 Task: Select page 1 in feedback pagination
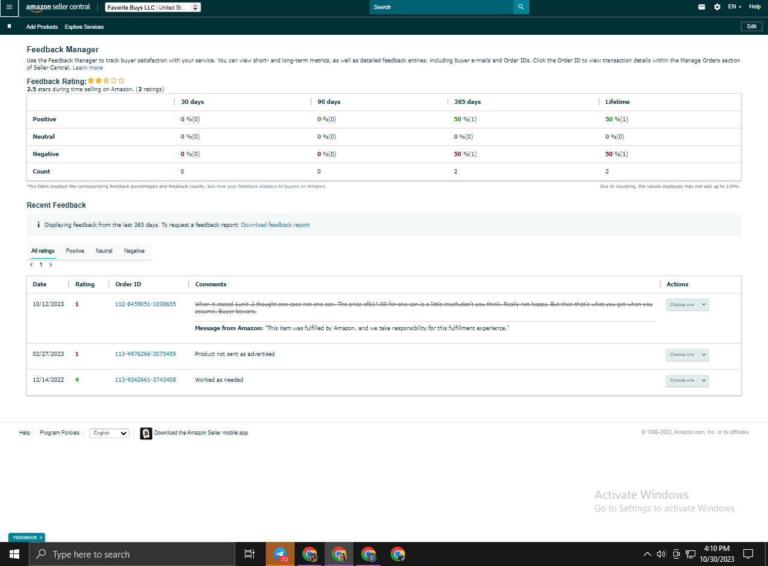coord(41,265)
